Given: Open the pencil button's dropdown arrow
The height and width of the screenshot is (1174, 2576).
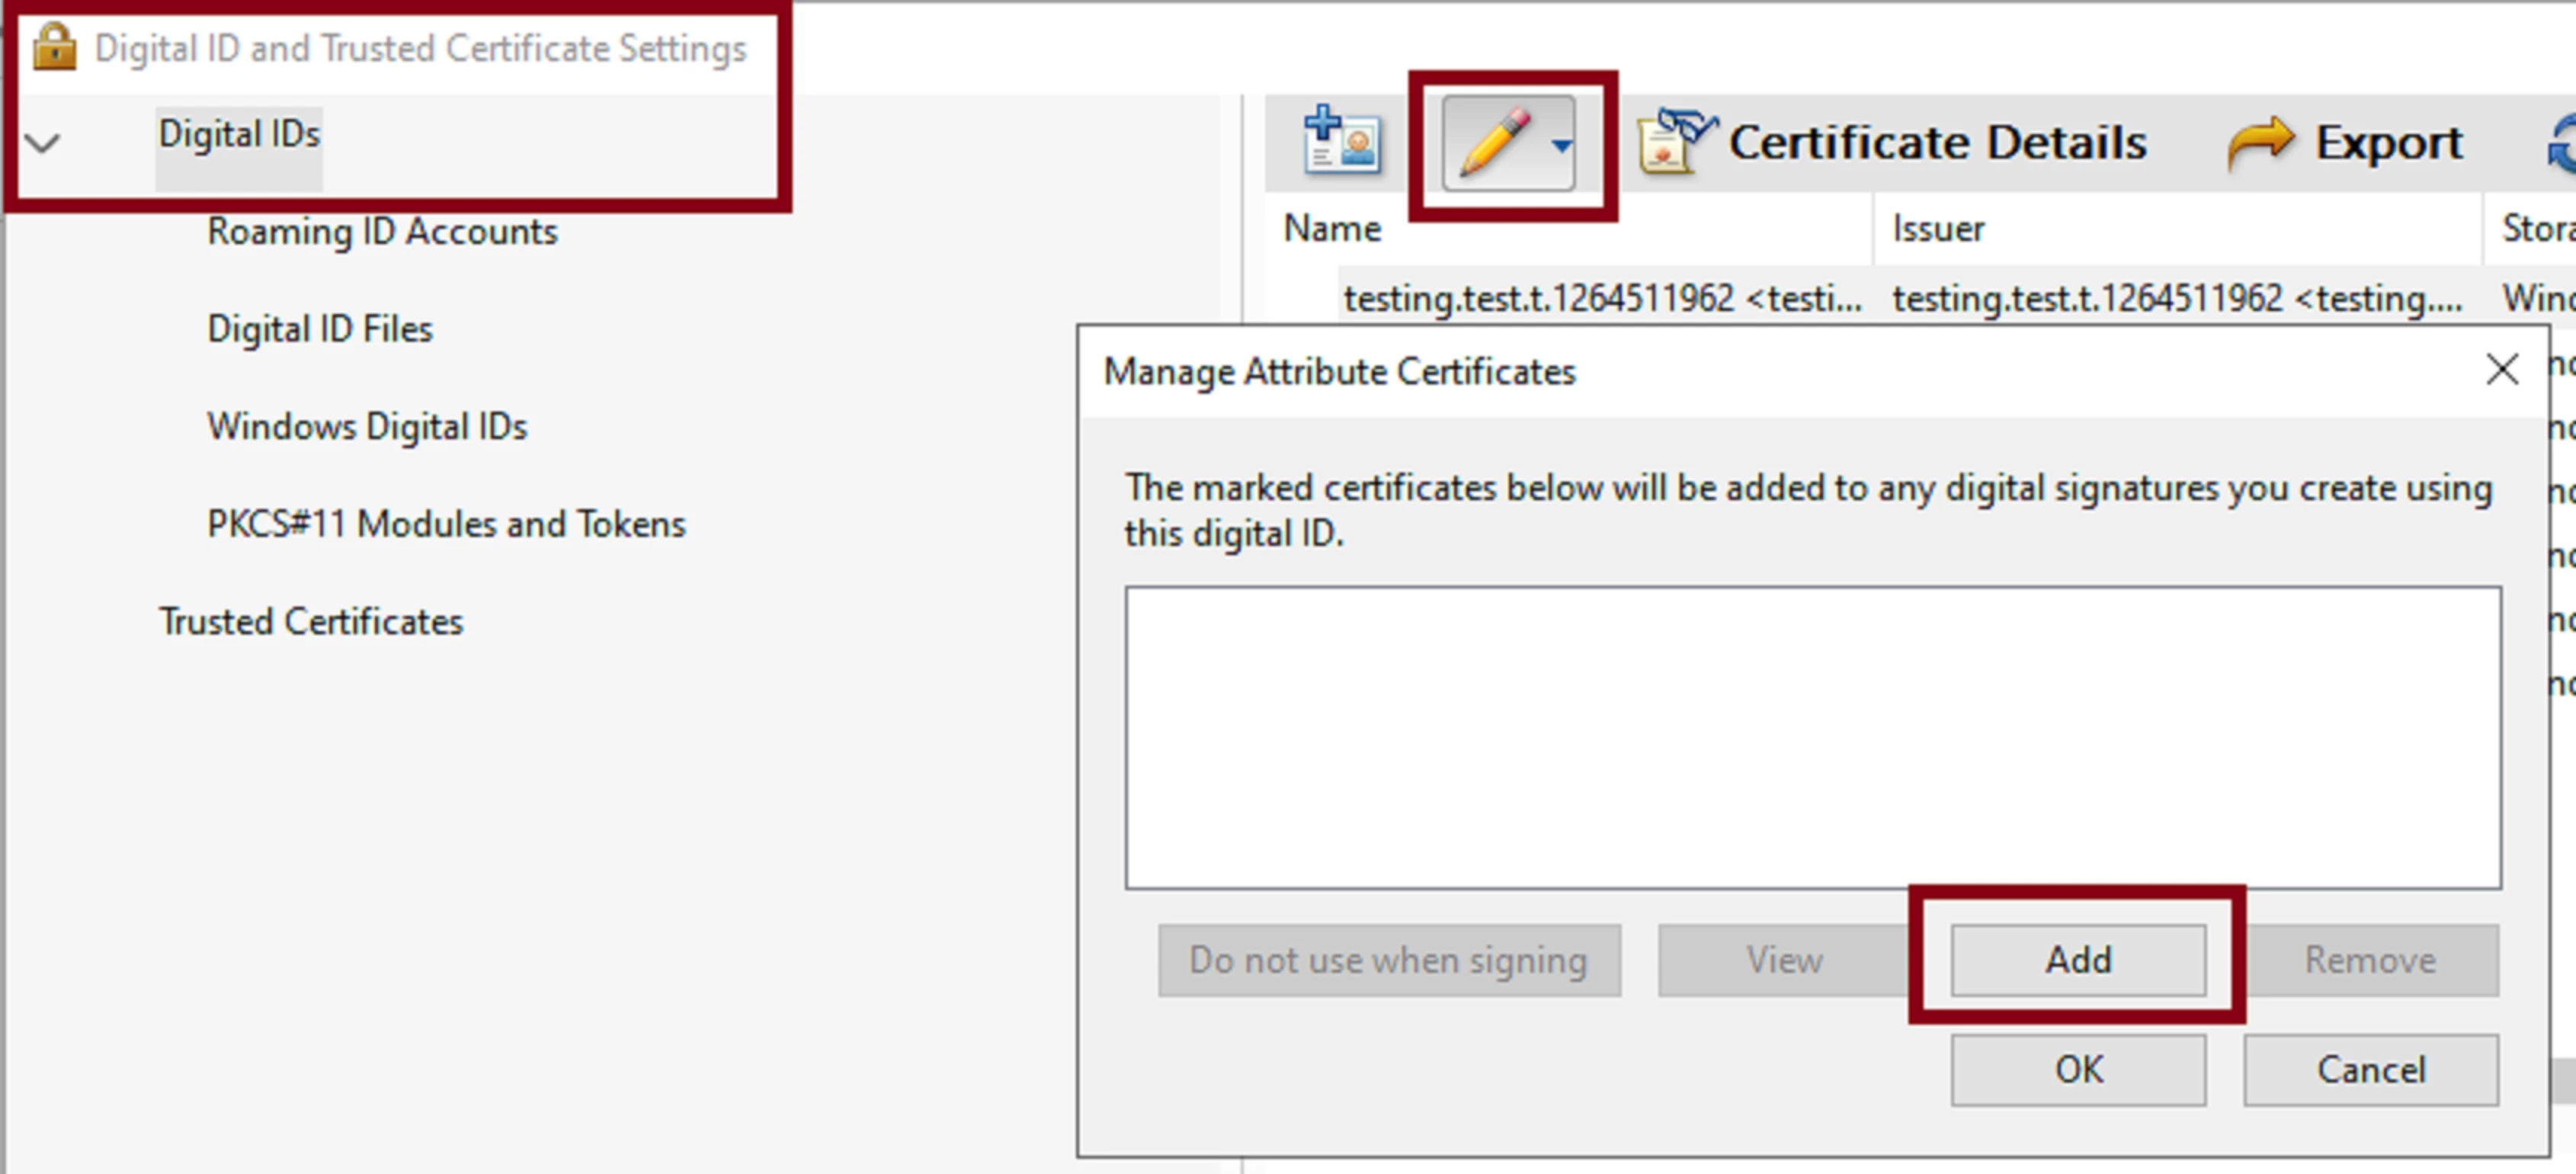Looking at the screenshot, I should 1561,146.
